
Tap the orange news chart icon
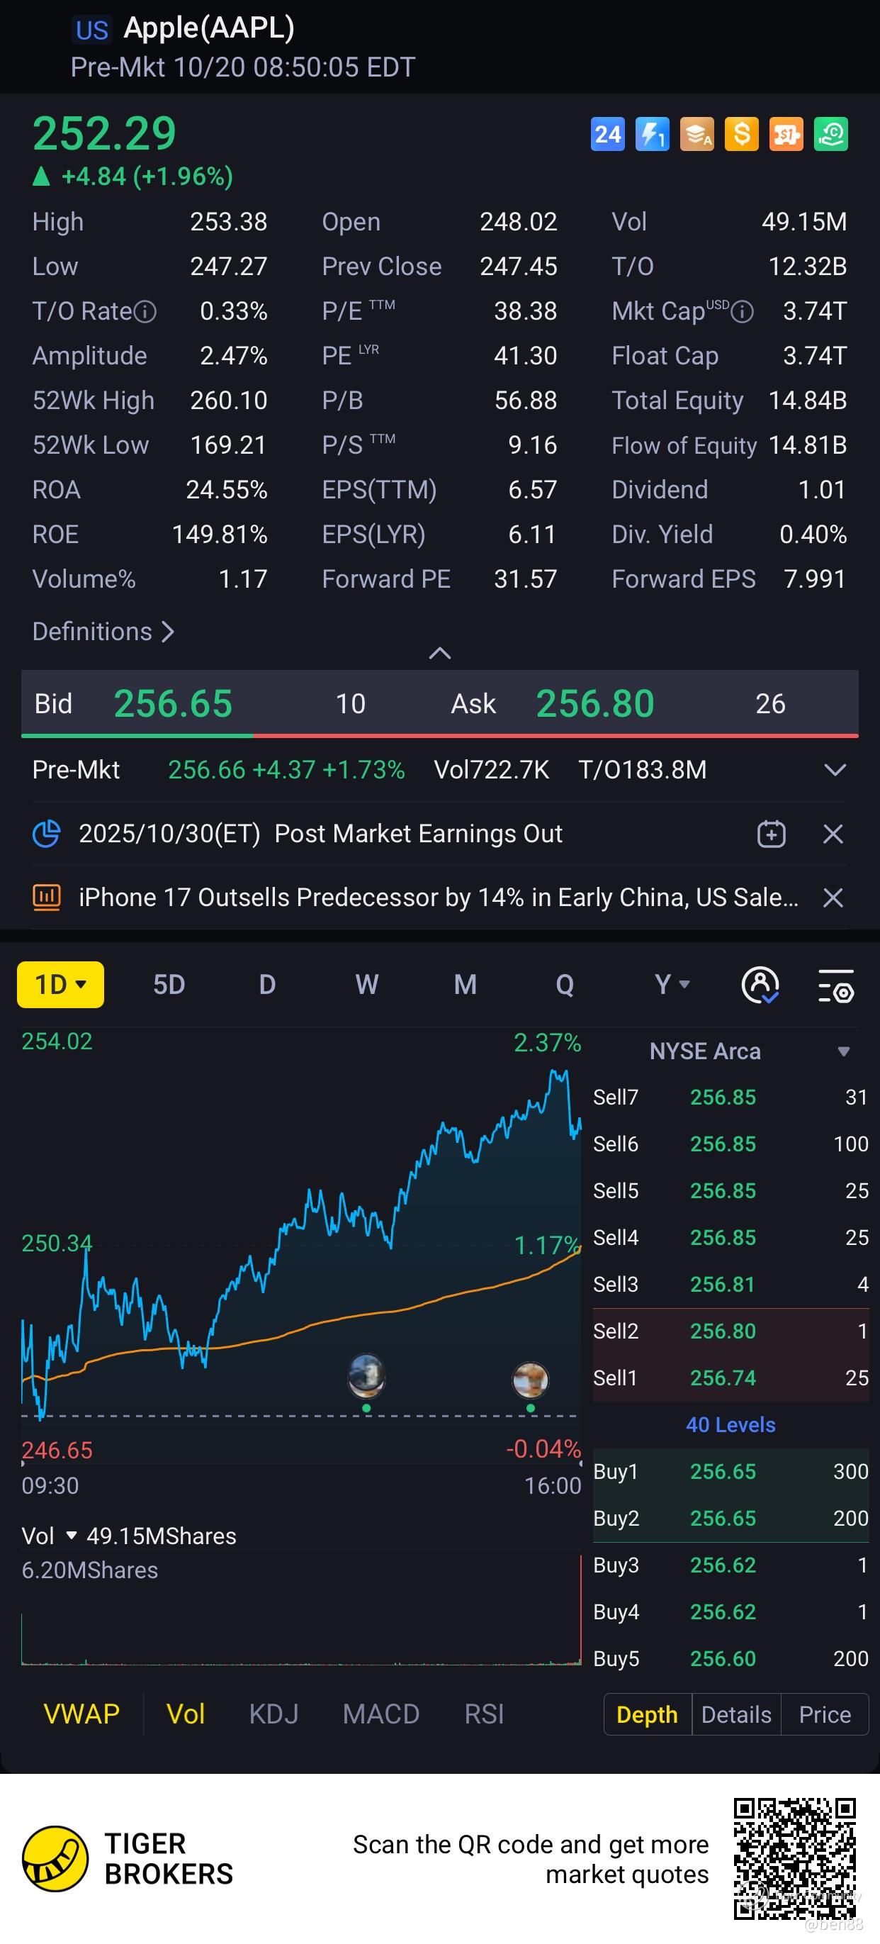(x=47, y=898)
